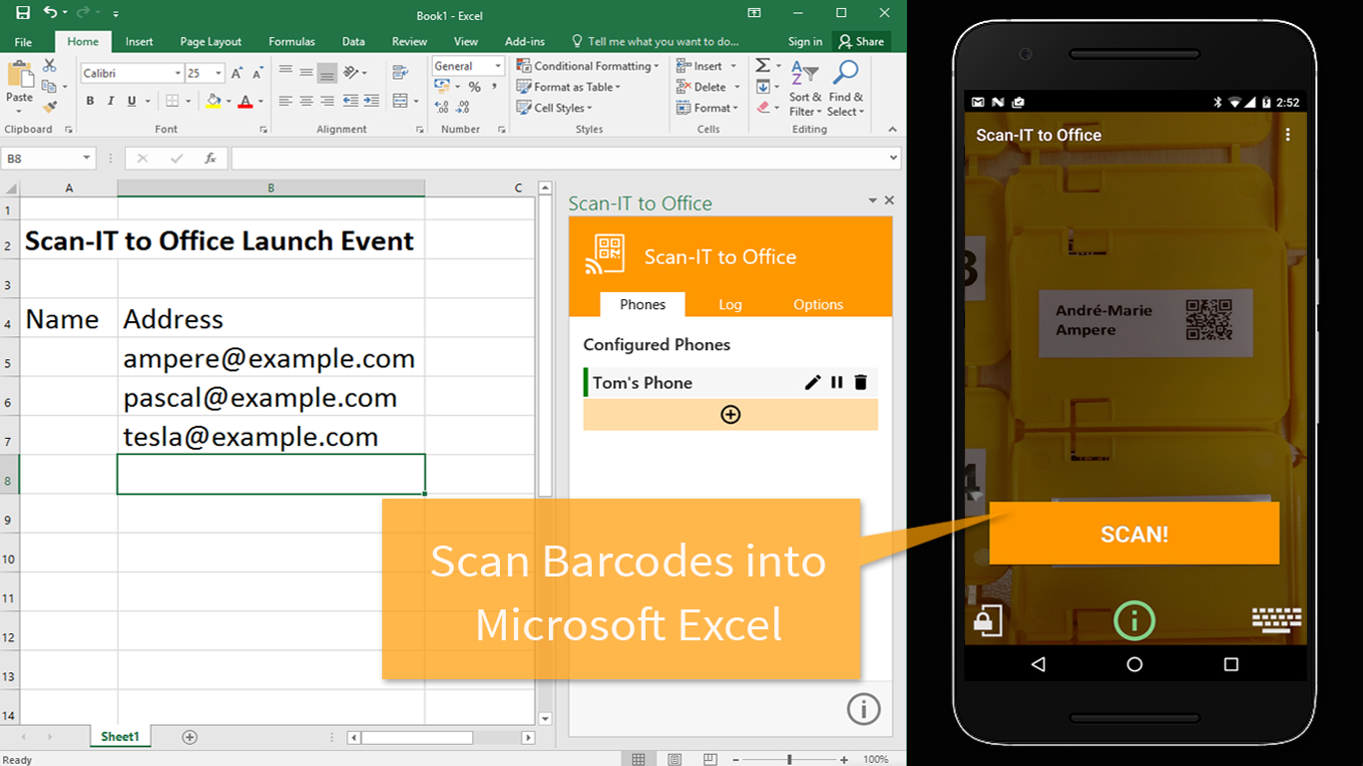
Task: Tap the green info icon on the phone
Action: (1135, 620)
